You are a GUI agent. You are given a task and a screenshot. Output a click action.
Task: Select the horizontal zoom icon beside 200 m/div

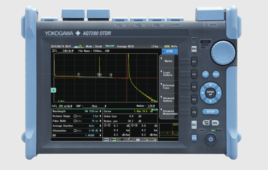pyautogui.click(x=54, y=106)
